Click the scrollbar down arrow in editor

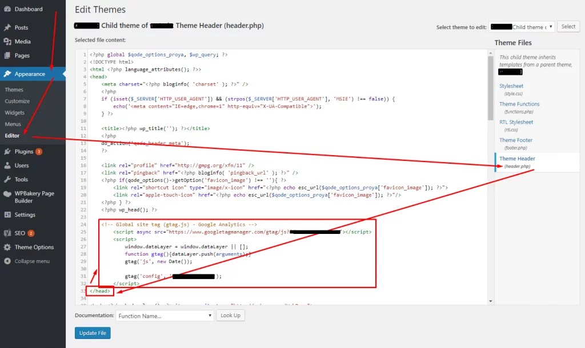491,301
